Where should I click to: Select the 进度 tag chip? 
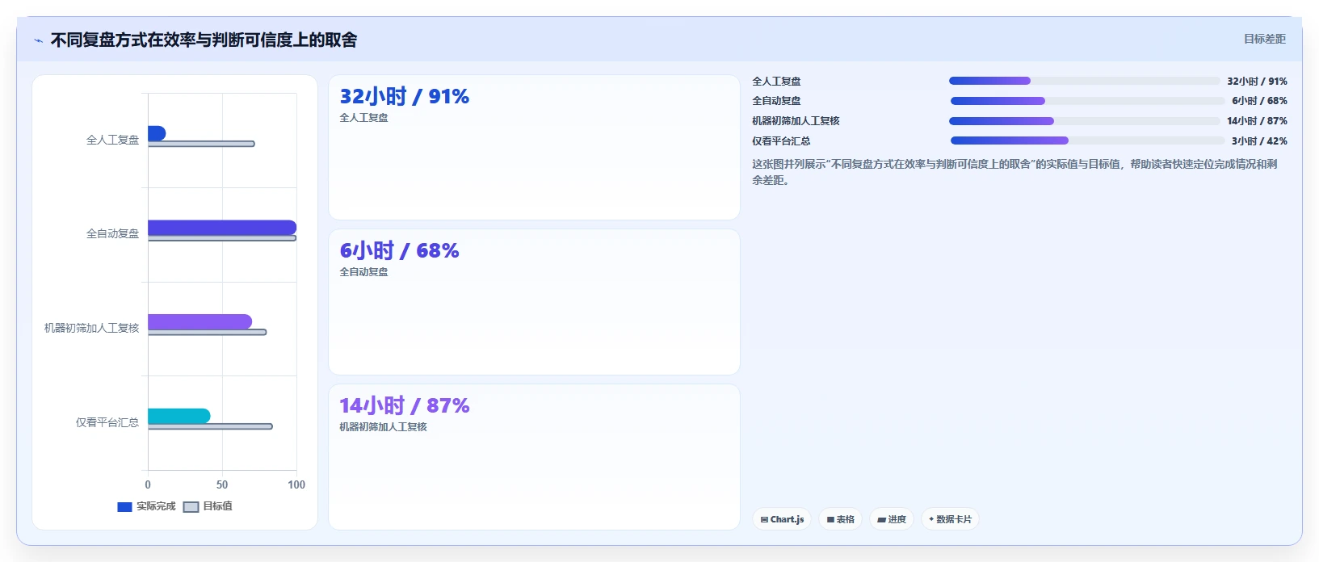click(892, 519)
